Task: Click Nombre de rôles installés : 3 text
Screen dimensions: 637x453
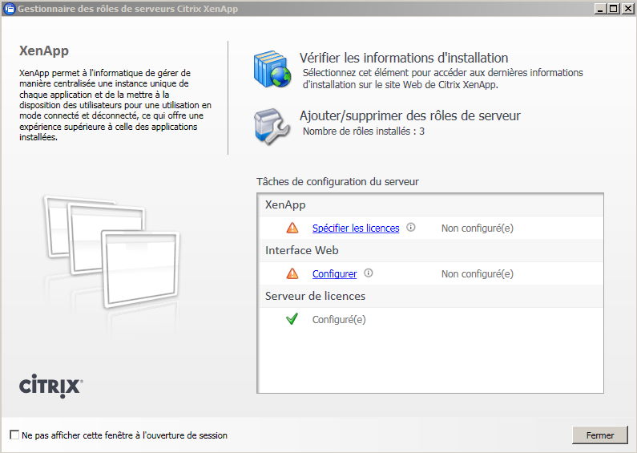Action: 364,131
